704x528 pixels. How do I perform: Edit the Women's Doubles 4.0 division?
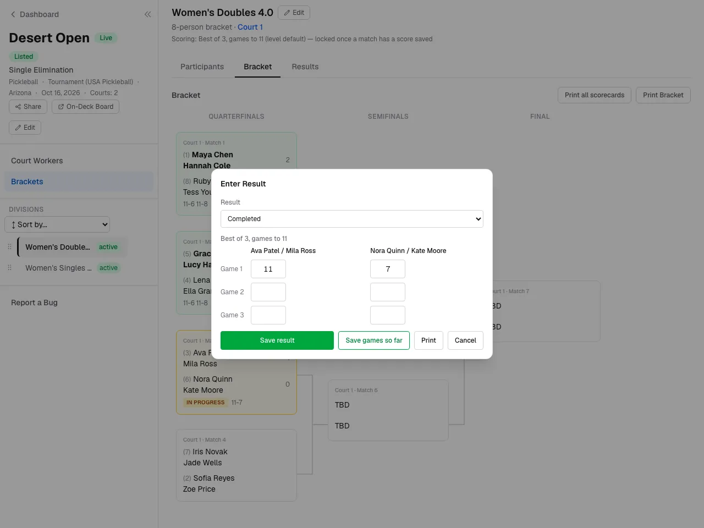pyautogui.click(x=294, y=13)
